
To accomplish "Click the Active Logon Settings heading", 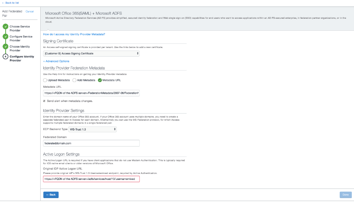I will tap(61, 154).
